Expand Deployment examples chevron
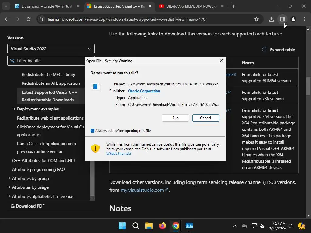The width and height of the screenshot is (311, 233). 14,109
